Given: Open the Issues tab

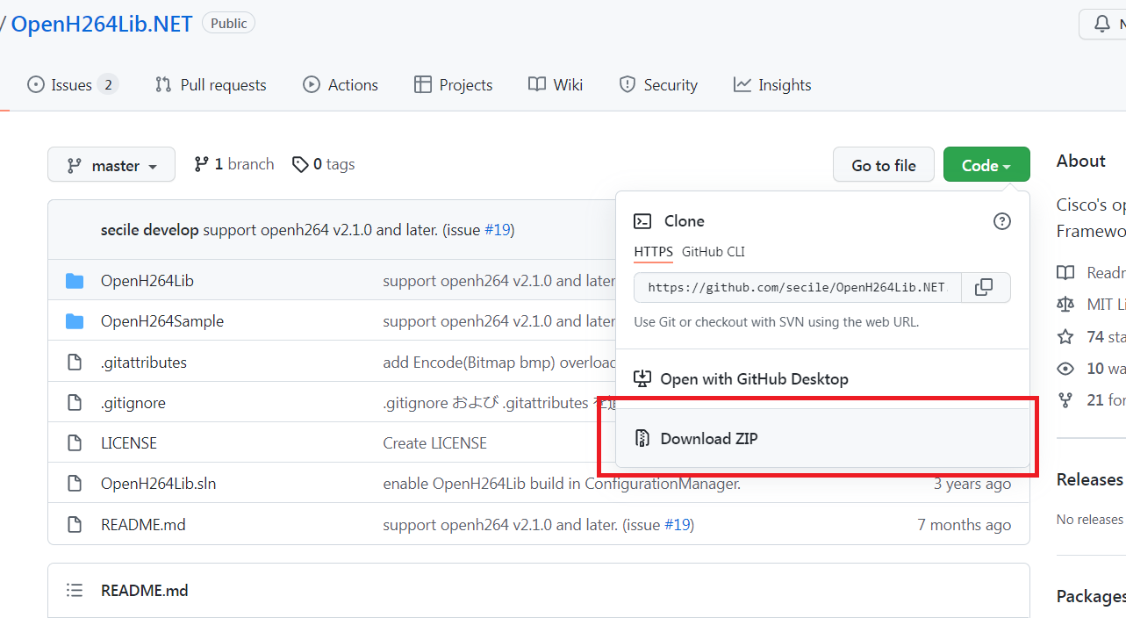Looking at the screenshot, I should (x=73, y=85).
